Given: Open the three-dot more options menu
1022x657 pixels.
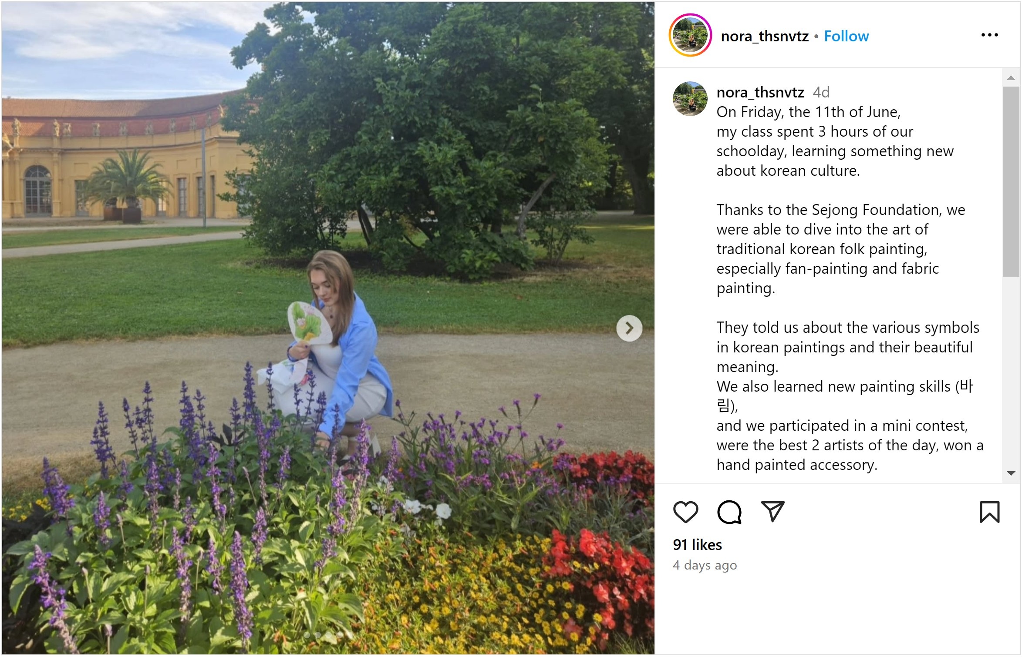Looking at the screenshot, I should pyautogui.click(x=989, y=35).
